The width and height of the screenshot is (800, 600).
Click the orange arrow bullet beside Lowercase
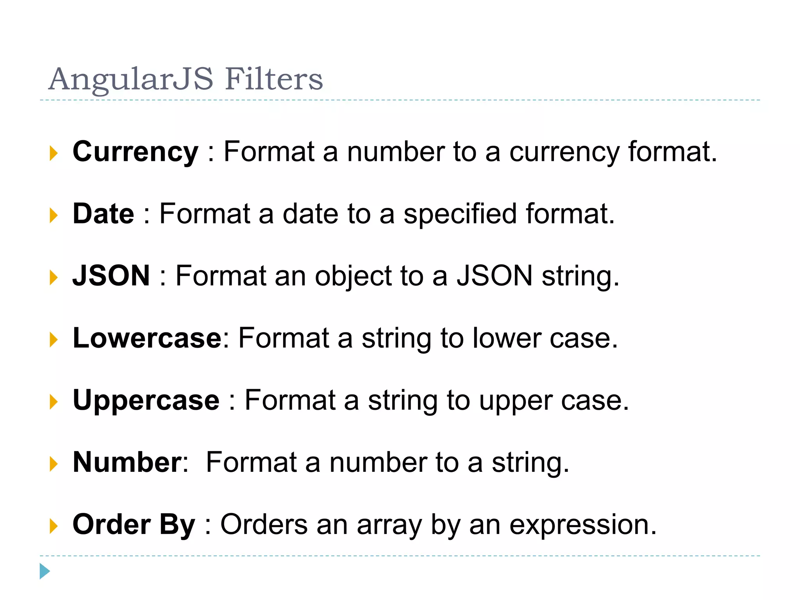coord(54,340)
